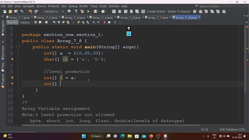Viewport: 249px width, 140px height.
Task: Click the horizontal scrollbar under the editor
Action: point(110,125)
